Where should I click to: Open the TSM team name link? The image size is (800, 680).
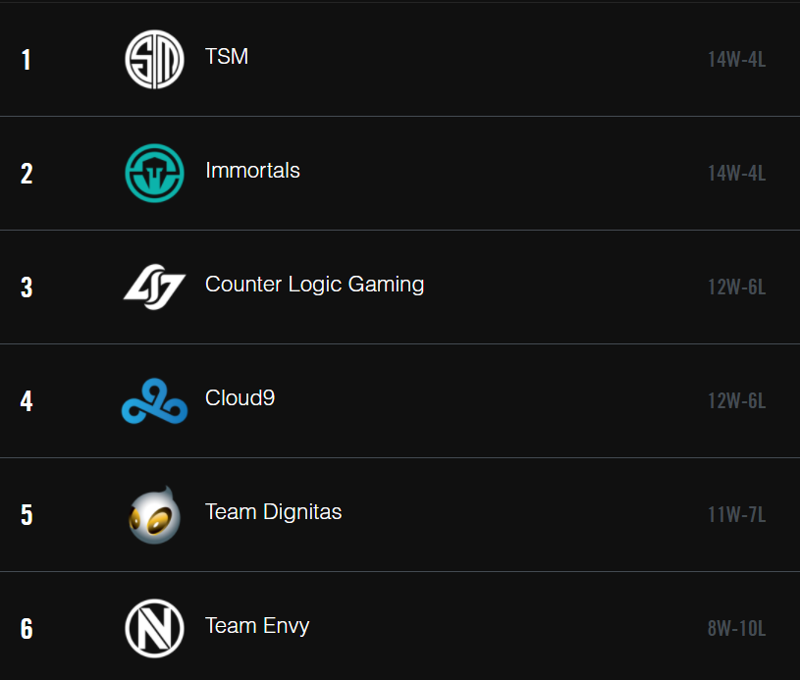(x=227, y=57)
